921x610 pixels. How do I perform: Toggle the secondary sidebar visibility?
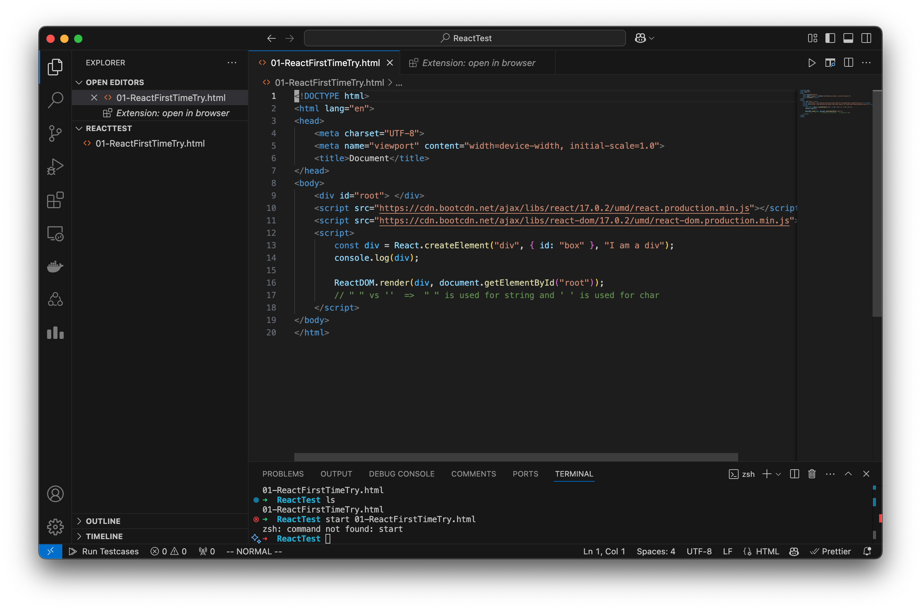(x=867, y=38)
